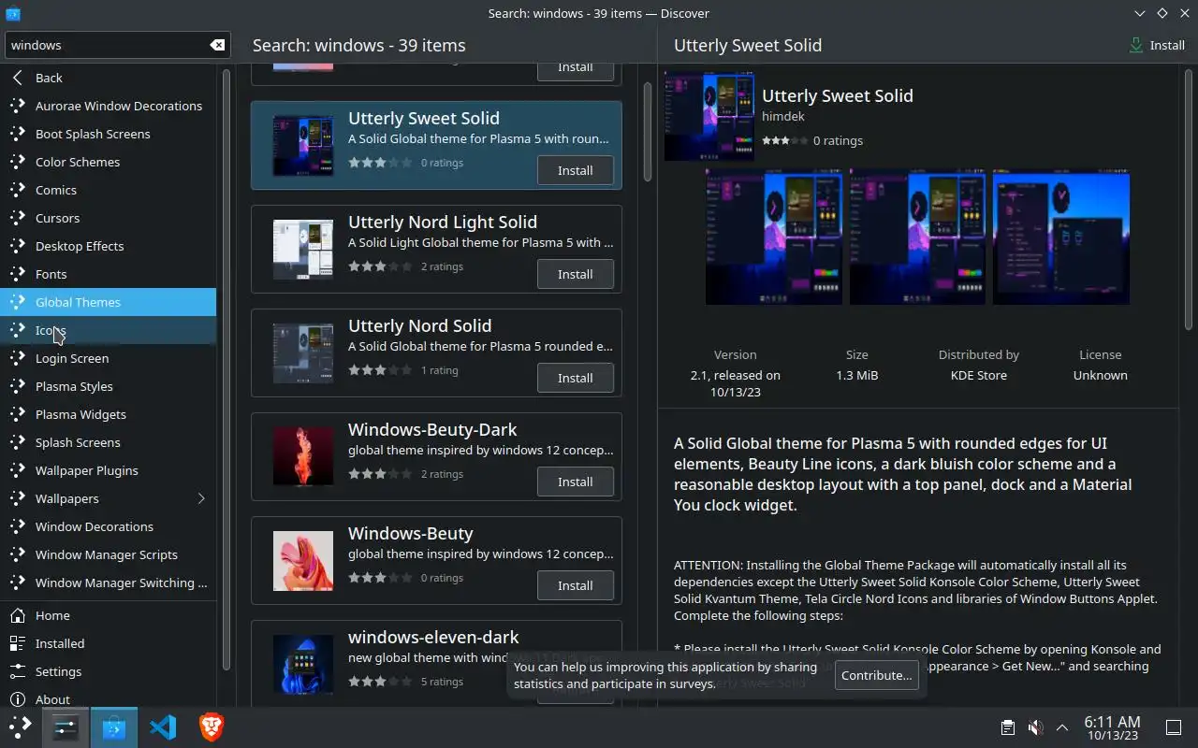Viewport: 1198px width, 748px height.
Task: Launch Brave browser from taskbar
Action: click(x=212, y=727)
